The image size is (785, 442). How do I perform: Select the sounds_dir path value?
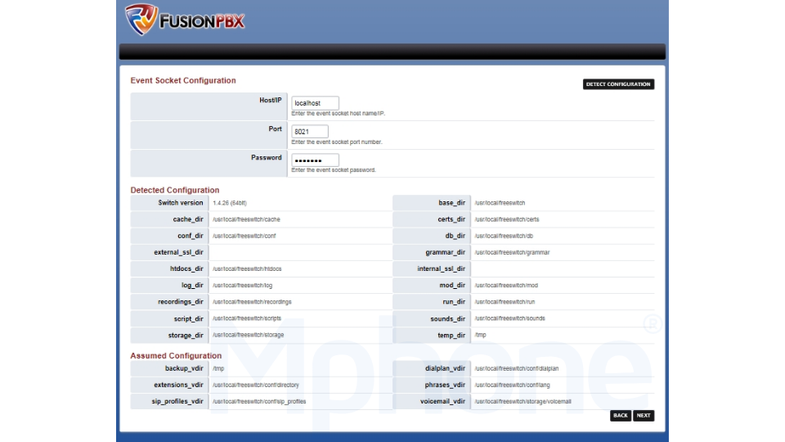click(509, 318)
